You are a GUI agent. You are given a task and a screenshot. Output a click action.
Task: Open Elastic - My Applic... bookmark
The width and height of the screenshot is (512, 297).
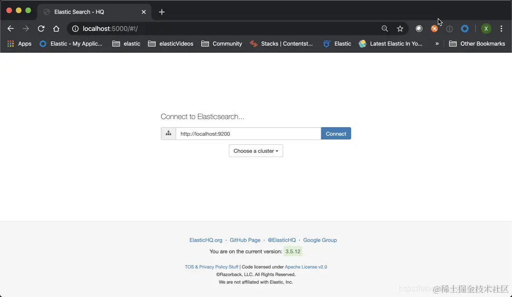tap(71, 44)
